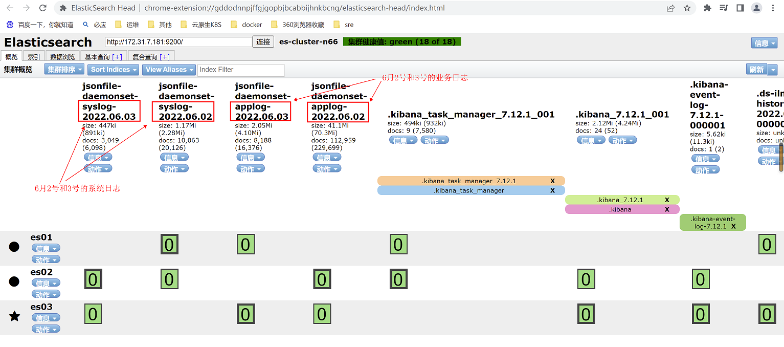Click the browser reload icon

coord(43,8)
